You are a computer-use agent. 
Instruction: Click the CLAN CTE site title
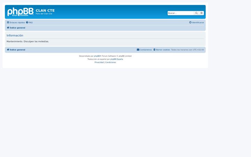[45, 10]
